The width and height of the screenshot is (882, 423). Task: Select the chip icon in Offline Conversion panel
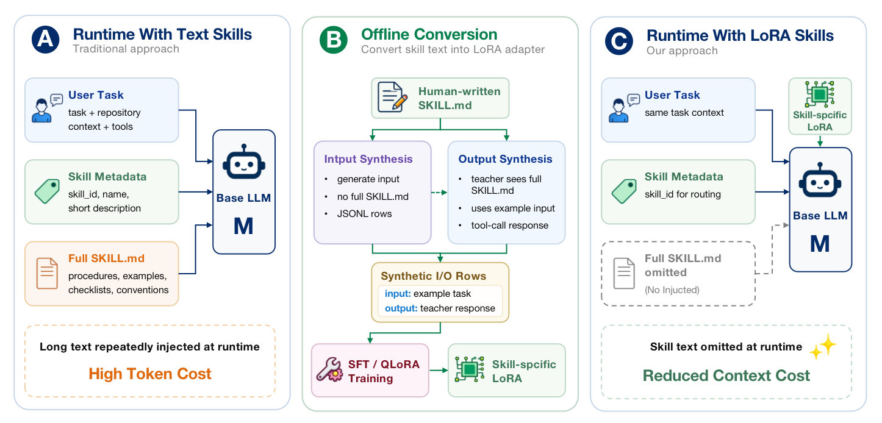(470, 369)
